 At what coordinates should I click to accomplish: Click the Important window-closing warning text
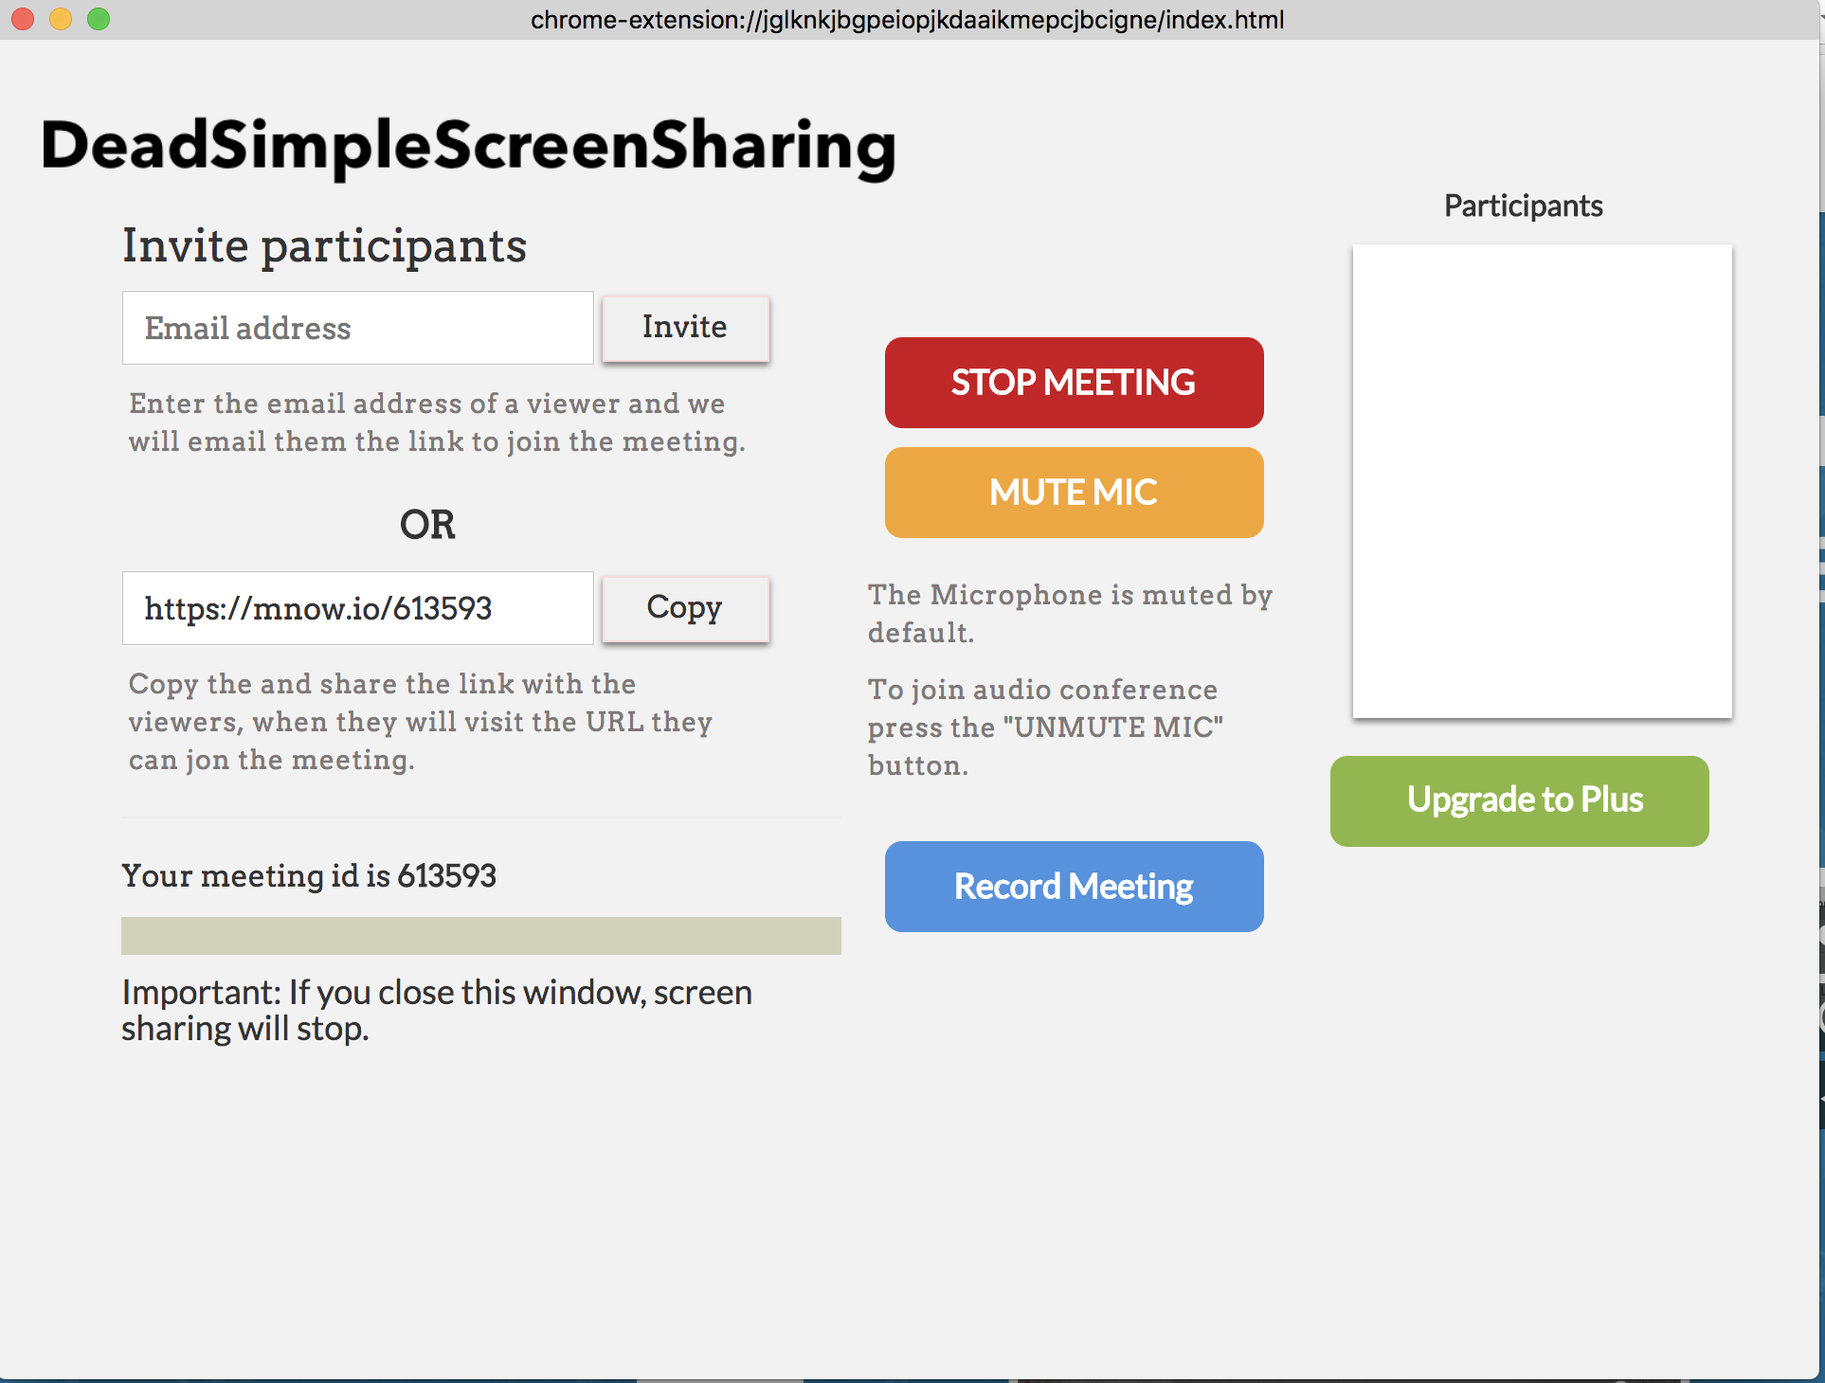[436, 1010]
